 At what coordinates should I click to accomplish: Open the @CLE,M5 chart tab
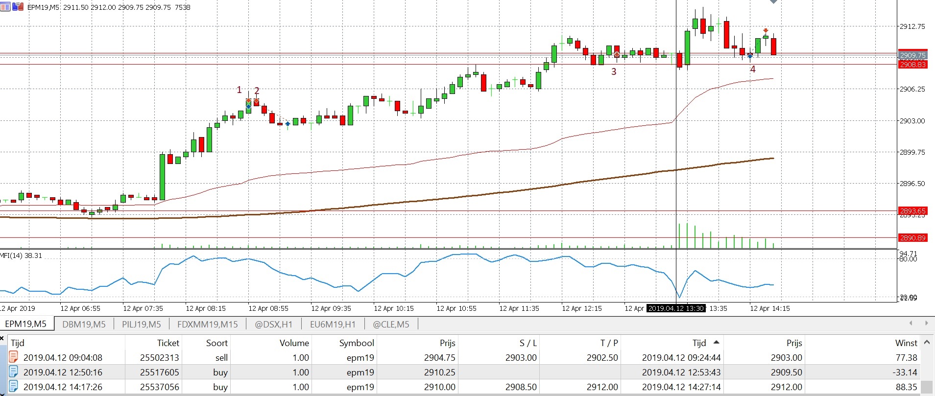click(391, 324)
